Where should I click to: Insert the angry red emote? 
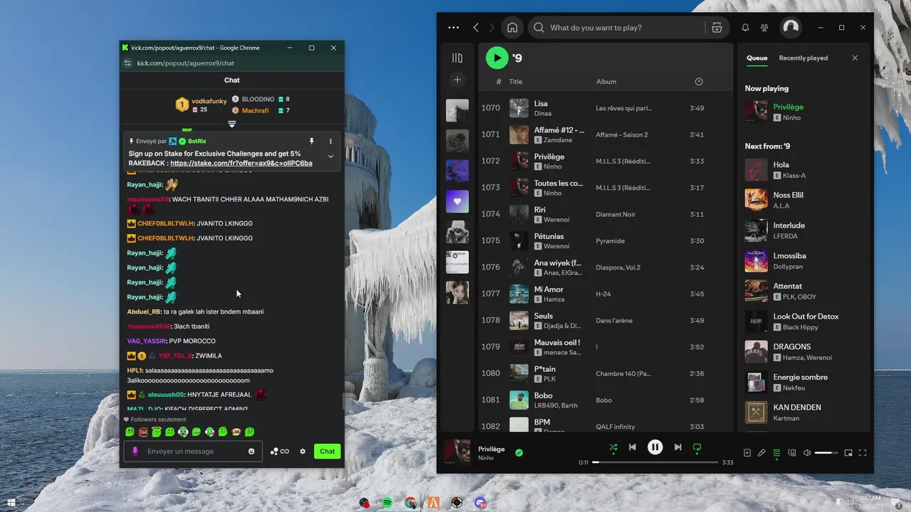[143, 432]
